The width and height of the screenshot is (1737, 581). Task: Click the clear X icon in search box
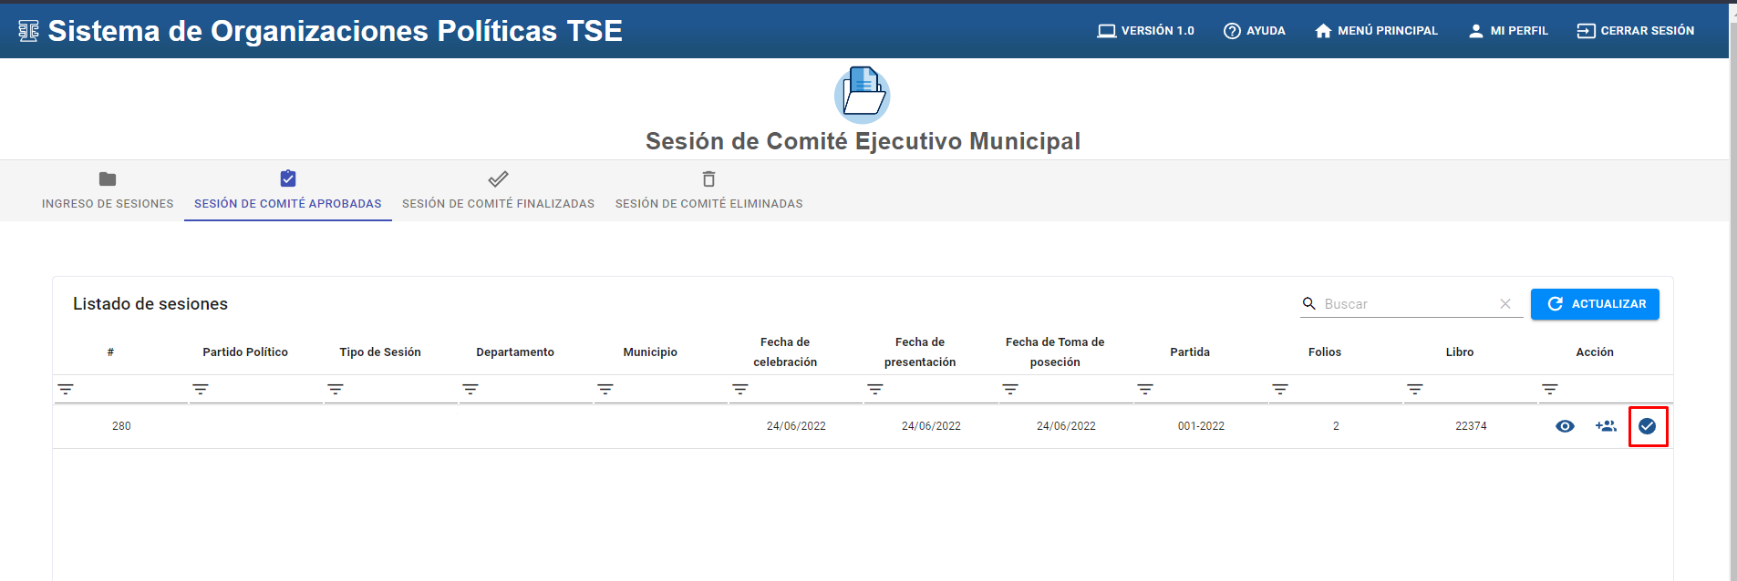point(1505,304)
